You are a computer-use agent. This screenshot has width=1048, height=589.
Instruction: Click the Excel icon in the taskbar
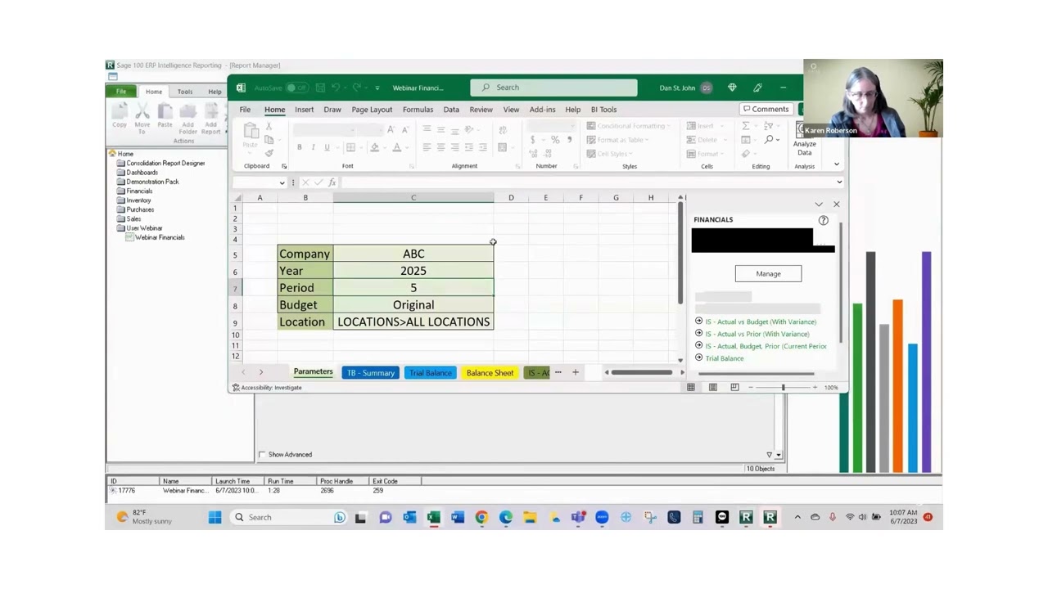433,517
